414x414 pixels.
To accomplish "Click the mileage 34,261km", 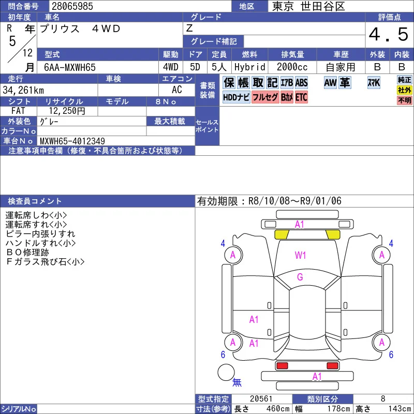I will tap(23, 90).
